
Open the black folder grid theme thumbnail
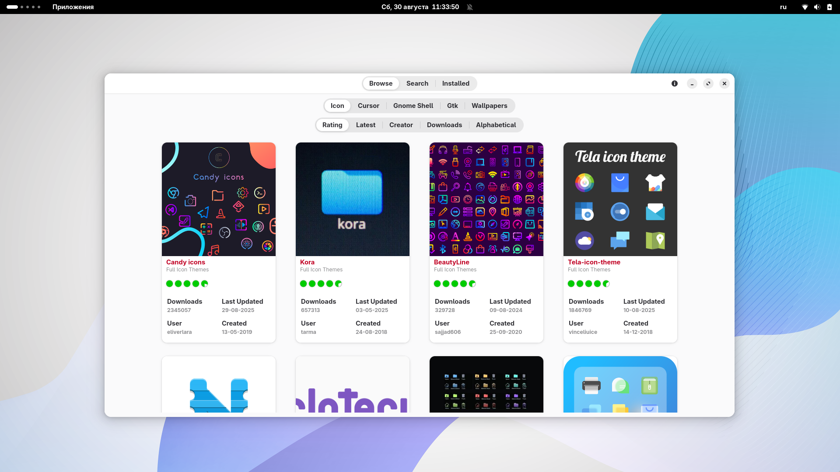click(x=486, y=385)
